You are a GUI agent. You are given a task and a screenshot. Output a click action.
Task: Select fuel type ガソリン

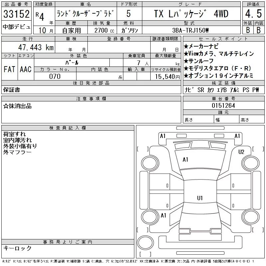[x=130, y=31]
